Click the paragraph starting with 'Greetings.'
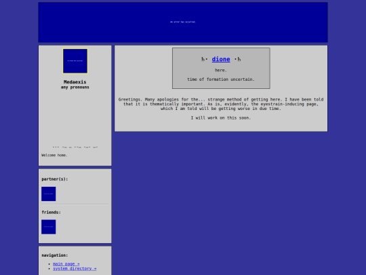The width and height of the screenshot is (366, 275). 221,104
